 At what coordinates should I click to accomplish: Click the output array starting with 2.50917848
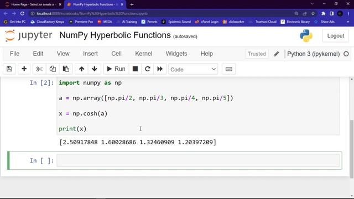(138, 142)
